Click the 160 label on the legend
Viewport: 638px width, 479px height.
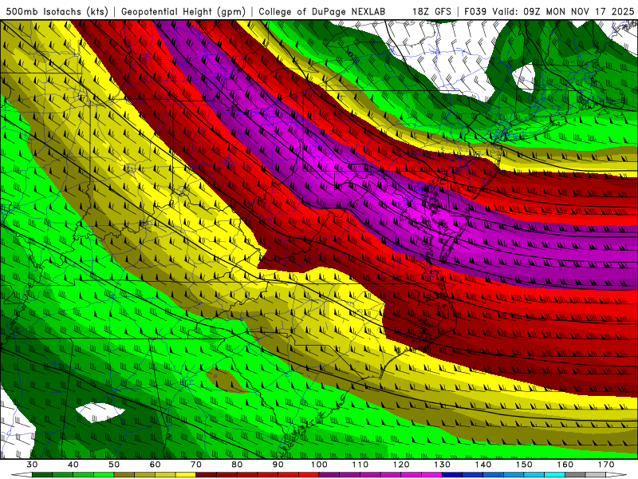click(565, 465)
